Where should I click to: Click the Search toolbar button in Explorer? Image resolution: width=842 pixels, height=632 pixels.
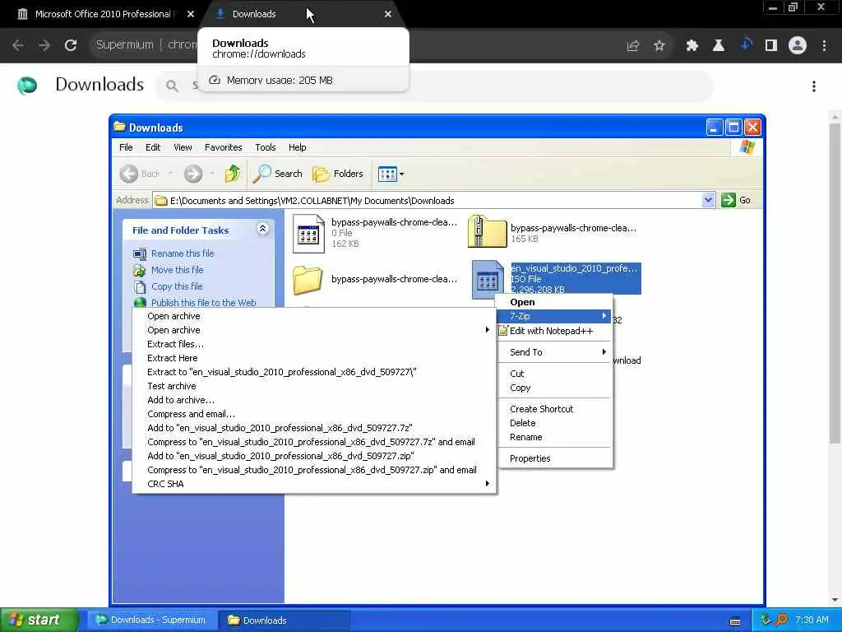(x=278, y=174)
